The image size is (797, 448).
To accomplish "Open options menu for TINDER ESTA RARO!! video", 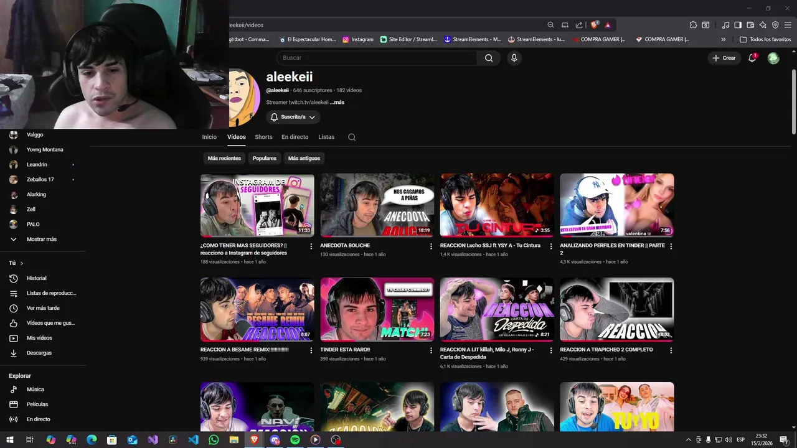I will (431, 350).
